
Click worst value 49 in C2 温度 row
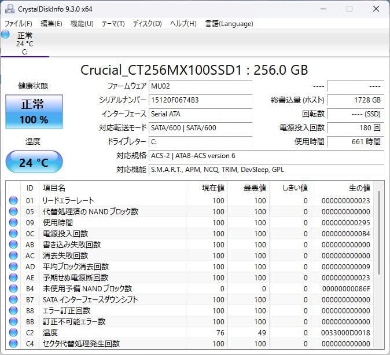point(262,332)
